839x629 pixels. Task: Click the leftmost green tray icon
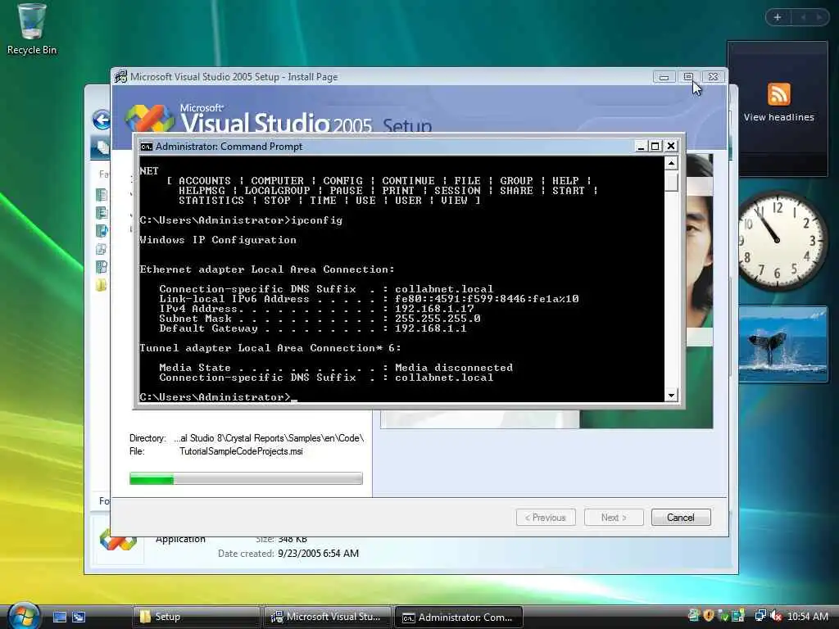coord(693,616)
